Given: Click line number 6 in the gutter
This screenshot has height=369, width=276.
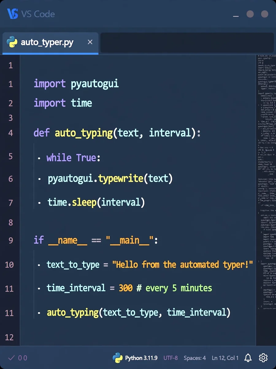Looking at the screenshot, I should point(11,179).
